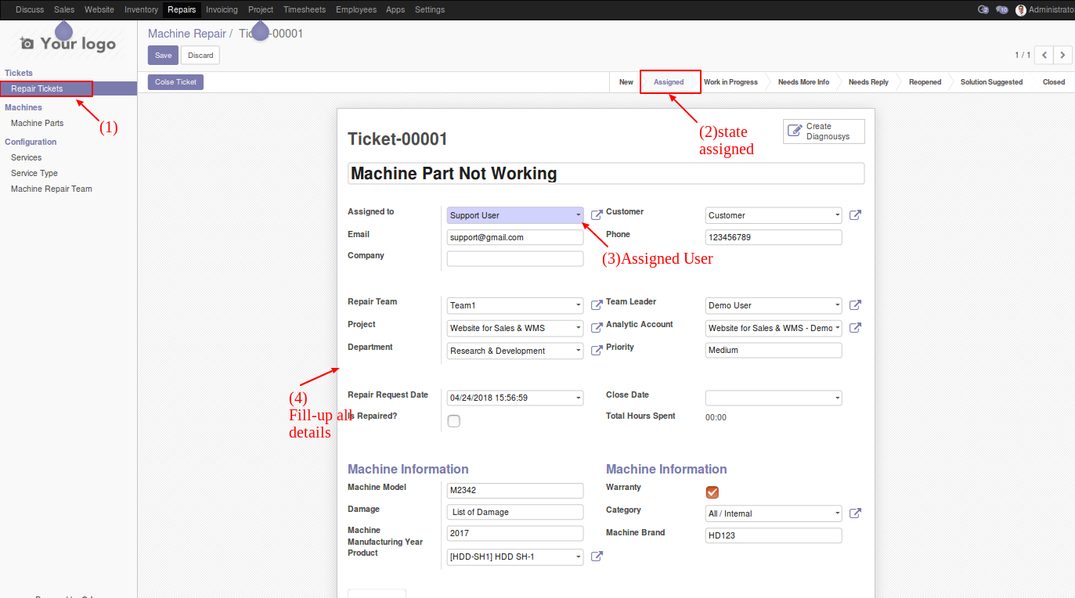Open Service Type in sidebar
Image resolution: width=1075 pixels, height=598 pixels.
coord(34,173)
